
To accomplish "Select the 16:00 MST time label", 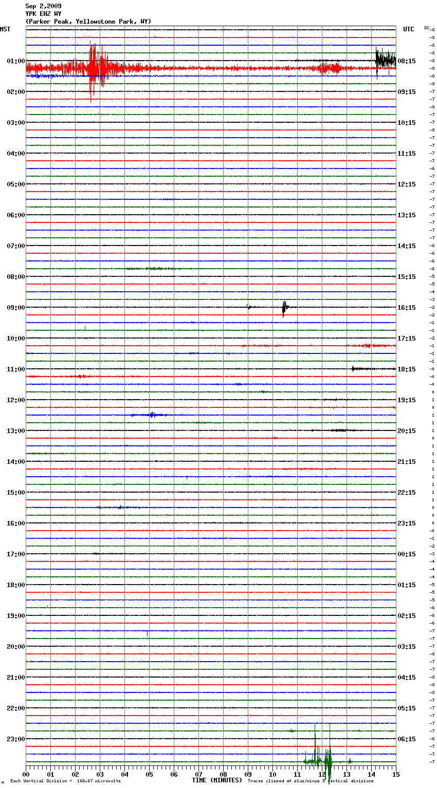I will [x=16, y=523].
